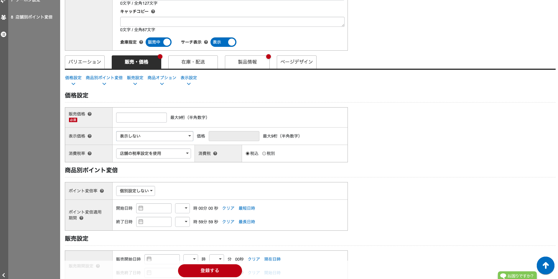Image resolution: width=558 pixels, height=279 pixels.
Task: Click the people icon for 店舗別ポイント変倍
Action: pos(4,17)
